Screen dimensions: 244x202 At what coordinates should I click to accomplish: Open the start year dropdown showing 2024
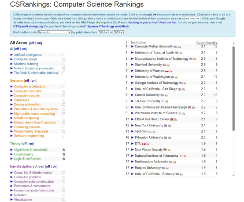tap(103, 32)
